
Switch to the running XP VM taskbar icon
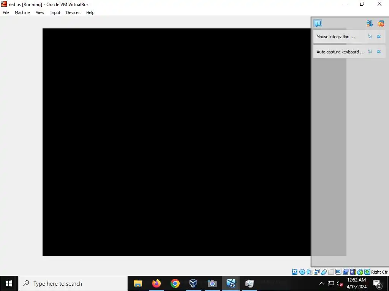[x=231, y=283]
